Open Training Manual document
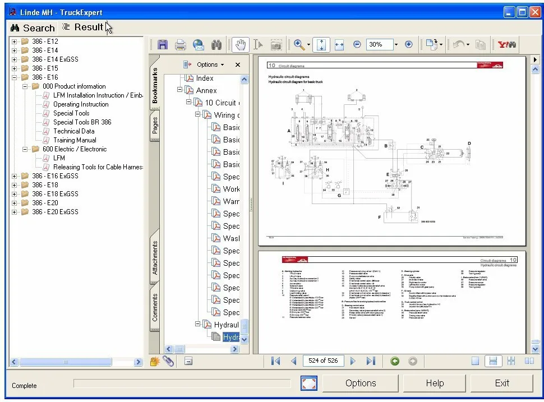Image resolution: width=544 pixels, height=402 pixels. tap(75, 141)
